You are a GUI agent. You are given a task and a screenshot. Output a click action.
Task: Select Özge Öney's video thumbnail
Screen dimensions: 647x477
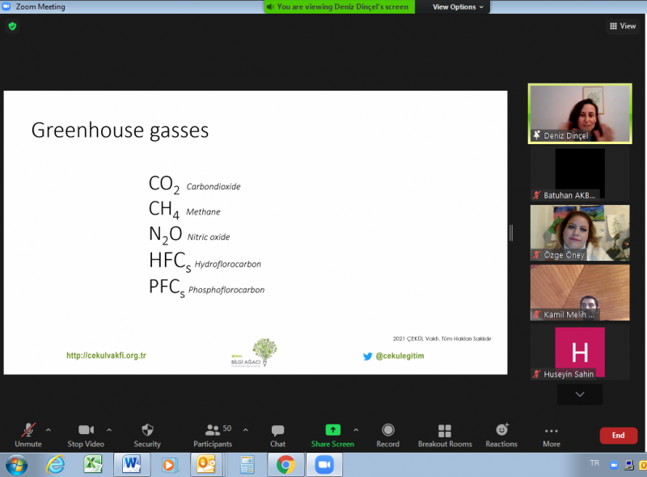click(579, 232)
